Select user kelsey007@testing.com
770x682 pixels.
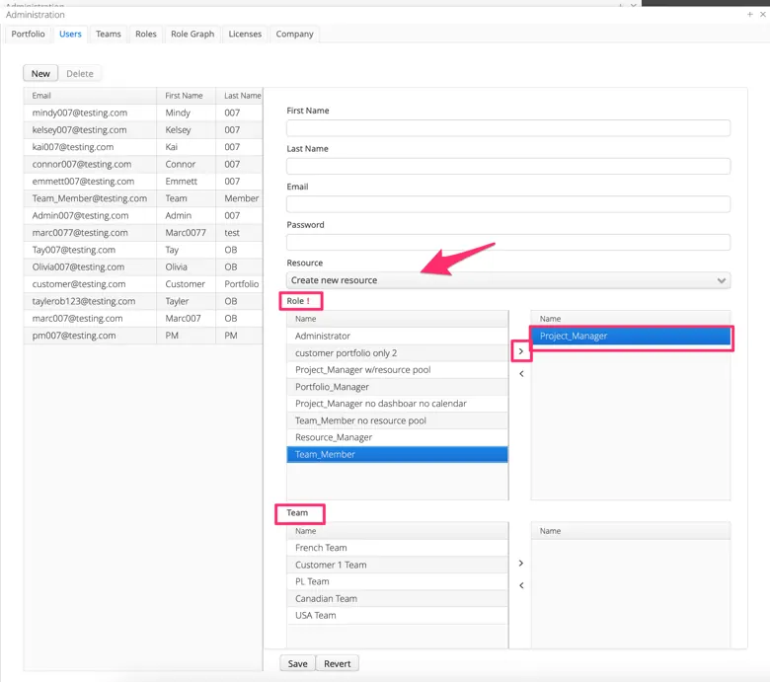143,130
